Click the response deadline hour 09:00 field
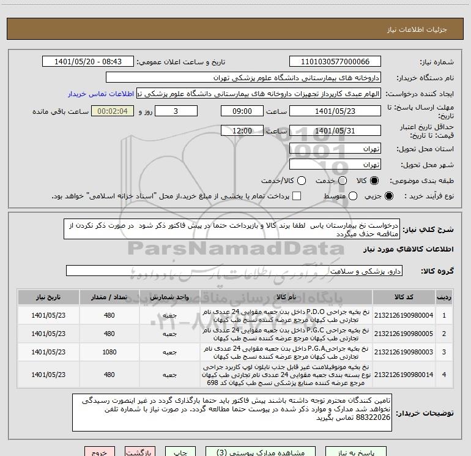 pyautogui.click(x=242, y=111)
